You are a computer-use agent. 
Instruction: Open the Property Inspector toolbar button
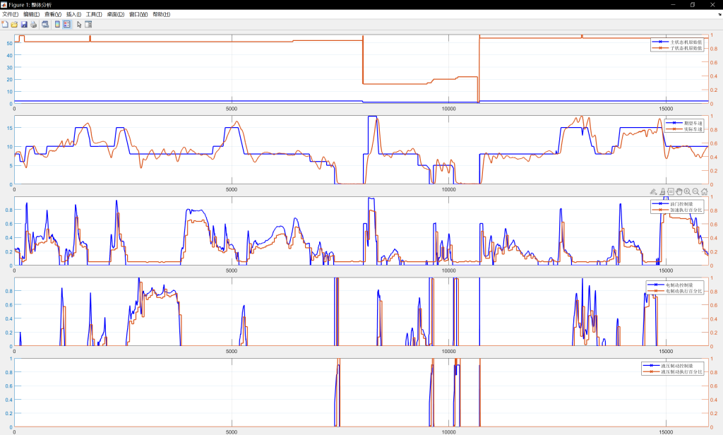(88, 24)
